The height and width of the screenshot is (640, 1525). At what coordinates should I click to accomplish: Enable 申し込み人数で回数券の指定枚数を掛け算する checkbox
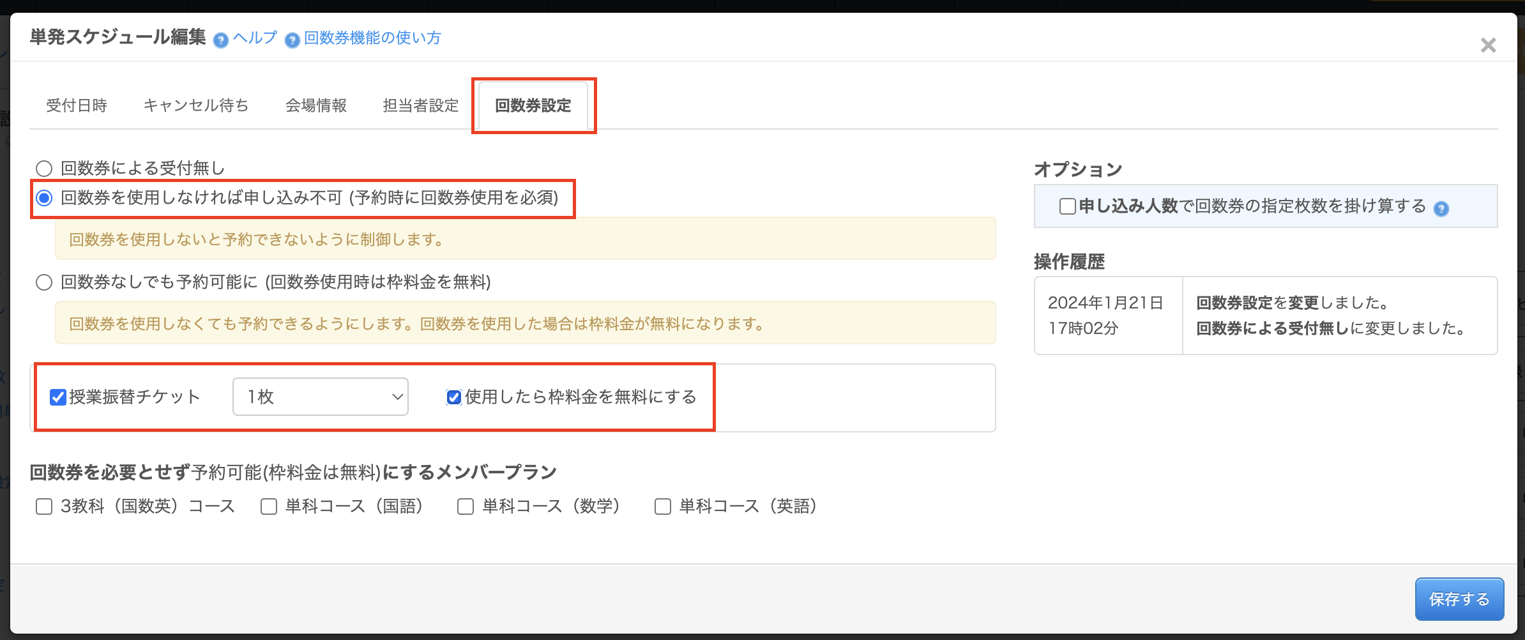(1067, 206)
